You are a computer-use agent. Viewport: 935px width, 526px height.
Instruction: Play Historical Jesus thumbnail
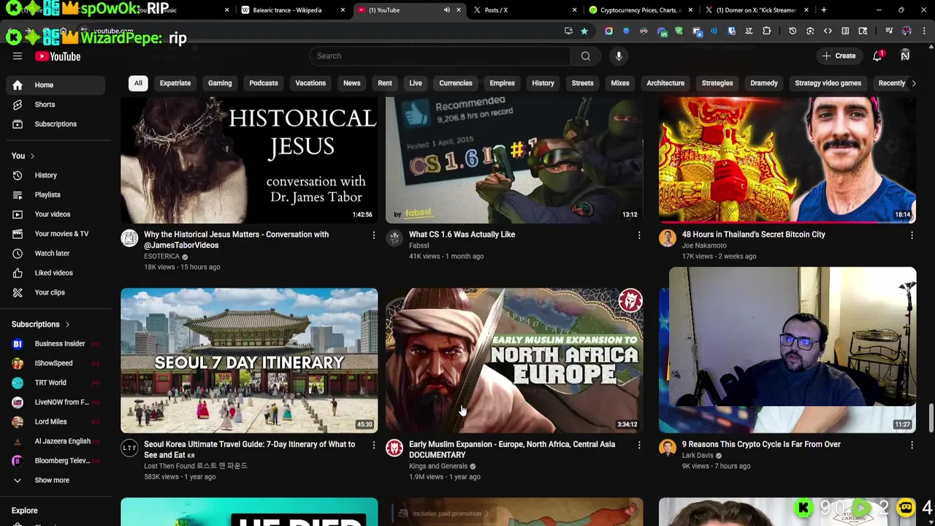pos(249,160)
